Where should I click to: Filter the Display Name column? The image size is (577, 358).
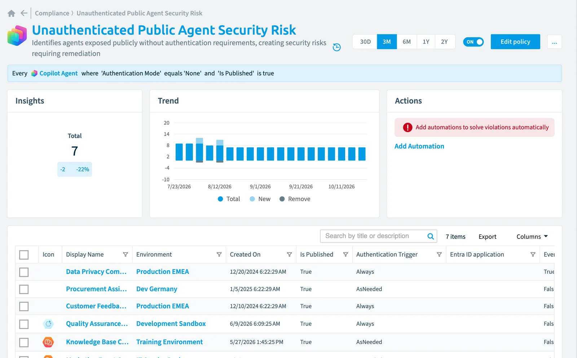(125, 254)
